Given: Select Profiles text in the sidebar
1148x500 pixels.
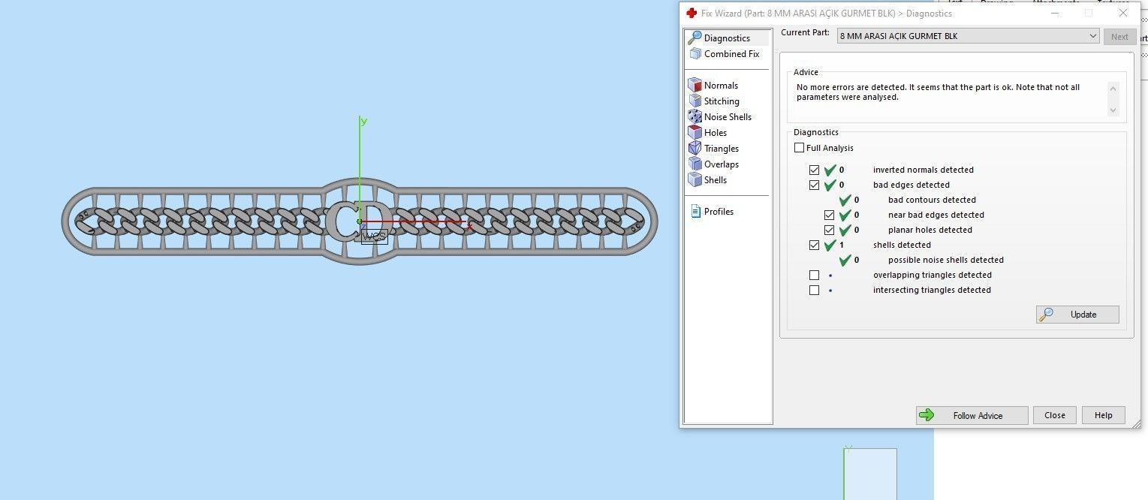Looking at the screenshot, I should (x=719, y=212).
